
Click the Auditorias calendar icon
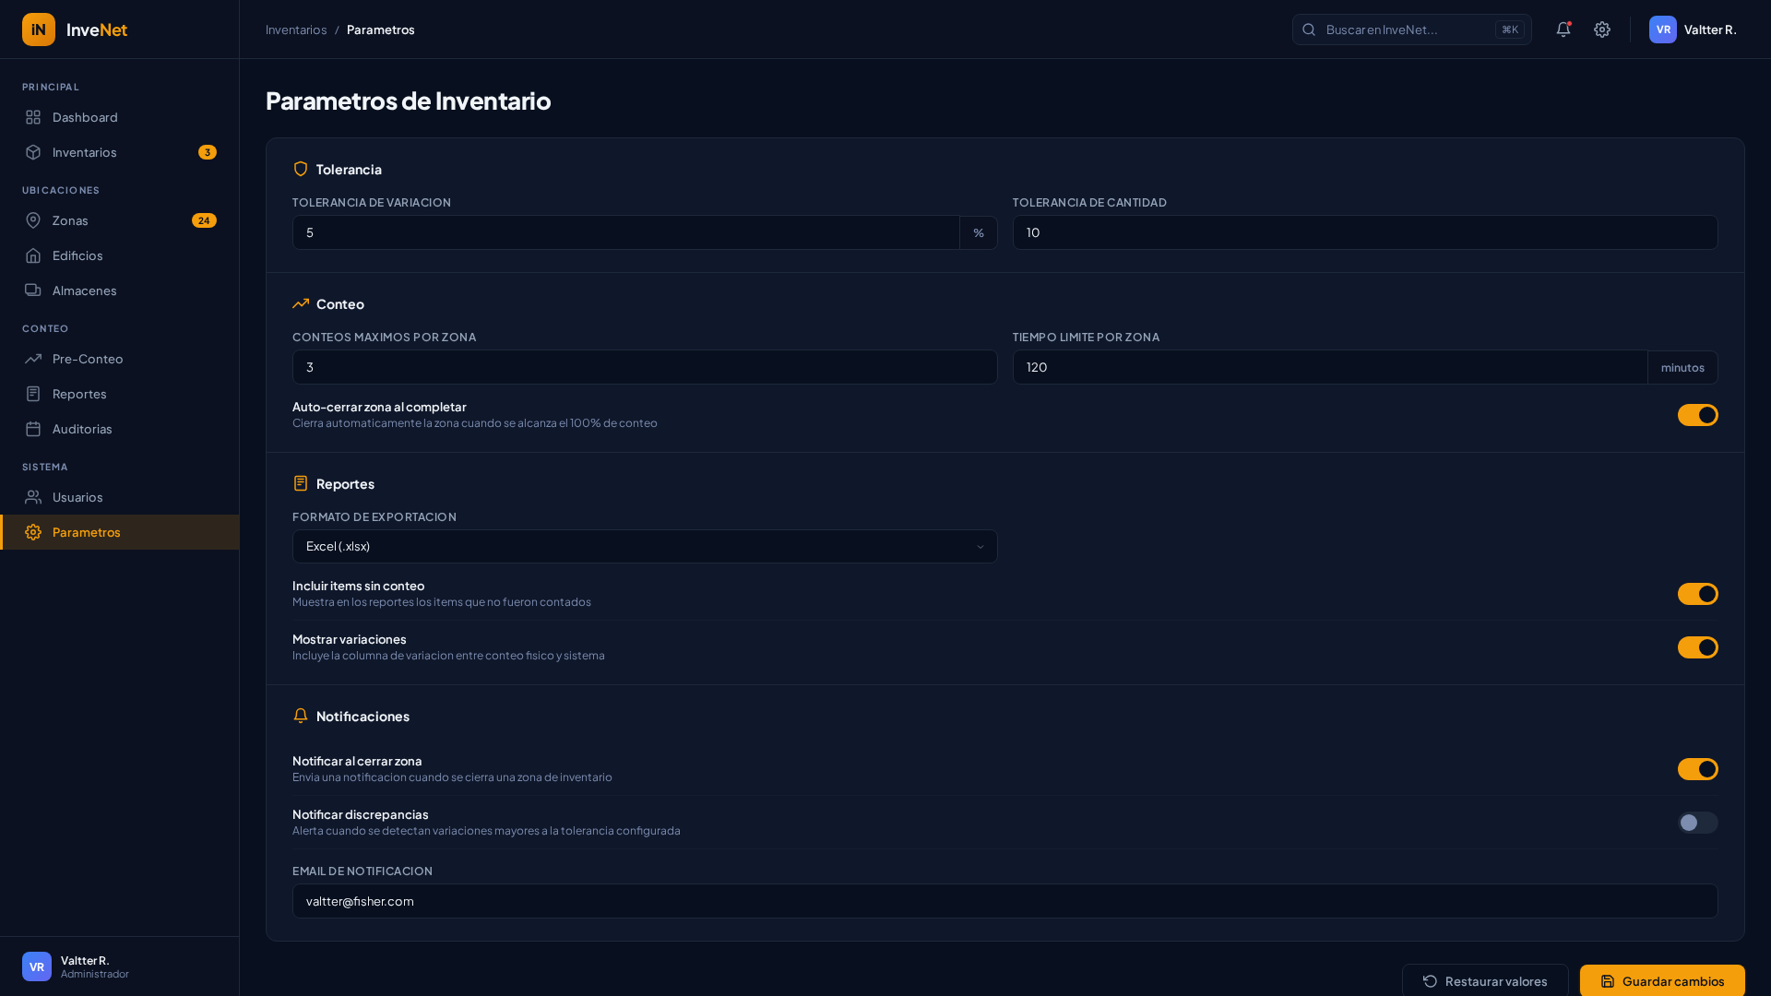(33, 429)
